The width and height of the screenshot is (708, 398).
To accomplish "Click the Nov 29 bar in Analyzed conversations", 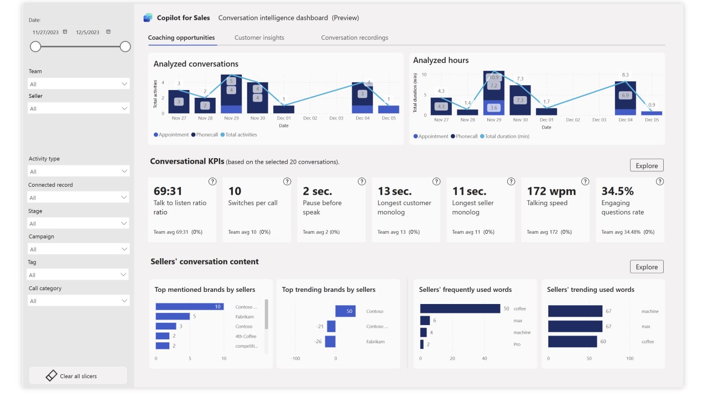I will 231,94.
